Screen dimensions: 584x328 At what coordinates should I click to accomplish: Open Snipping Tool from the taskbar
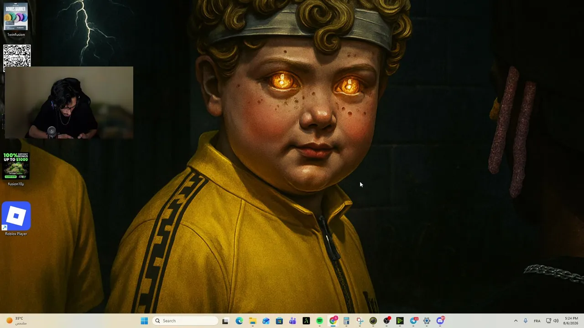[360, 321]
